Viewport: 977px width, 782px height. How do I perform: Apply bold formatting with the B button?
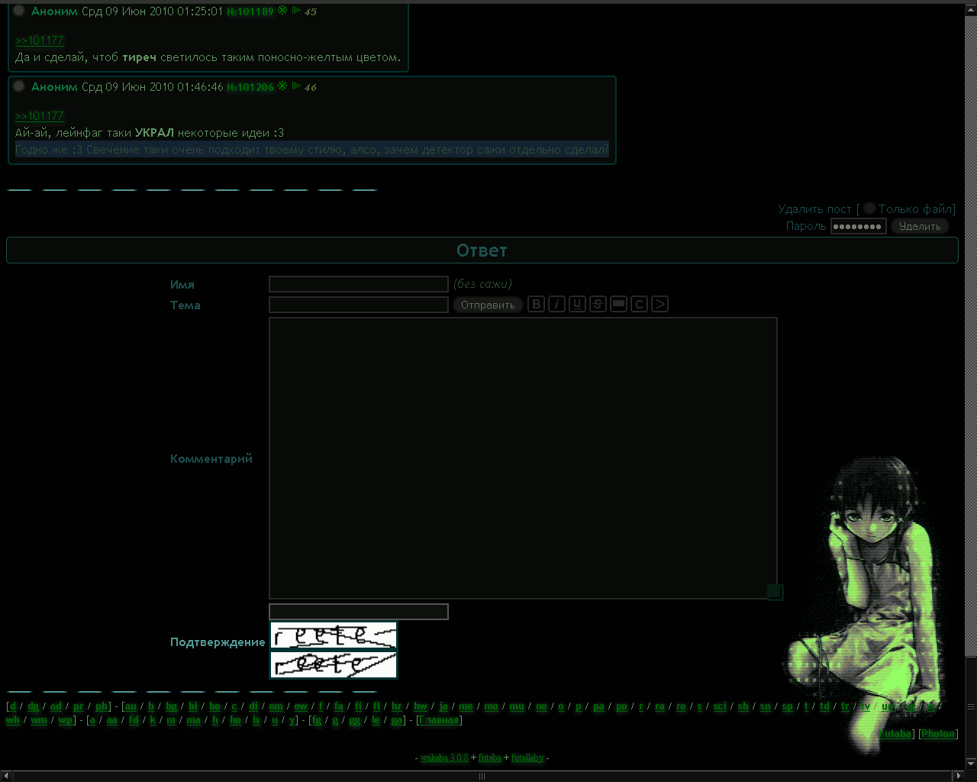pyautogui.click(x=536, y=304)
